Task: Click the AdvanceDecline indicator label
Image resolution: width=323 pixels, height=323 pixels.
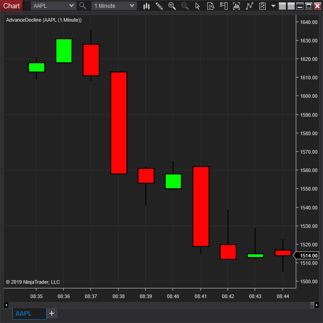Action: [x=44, y=20]
